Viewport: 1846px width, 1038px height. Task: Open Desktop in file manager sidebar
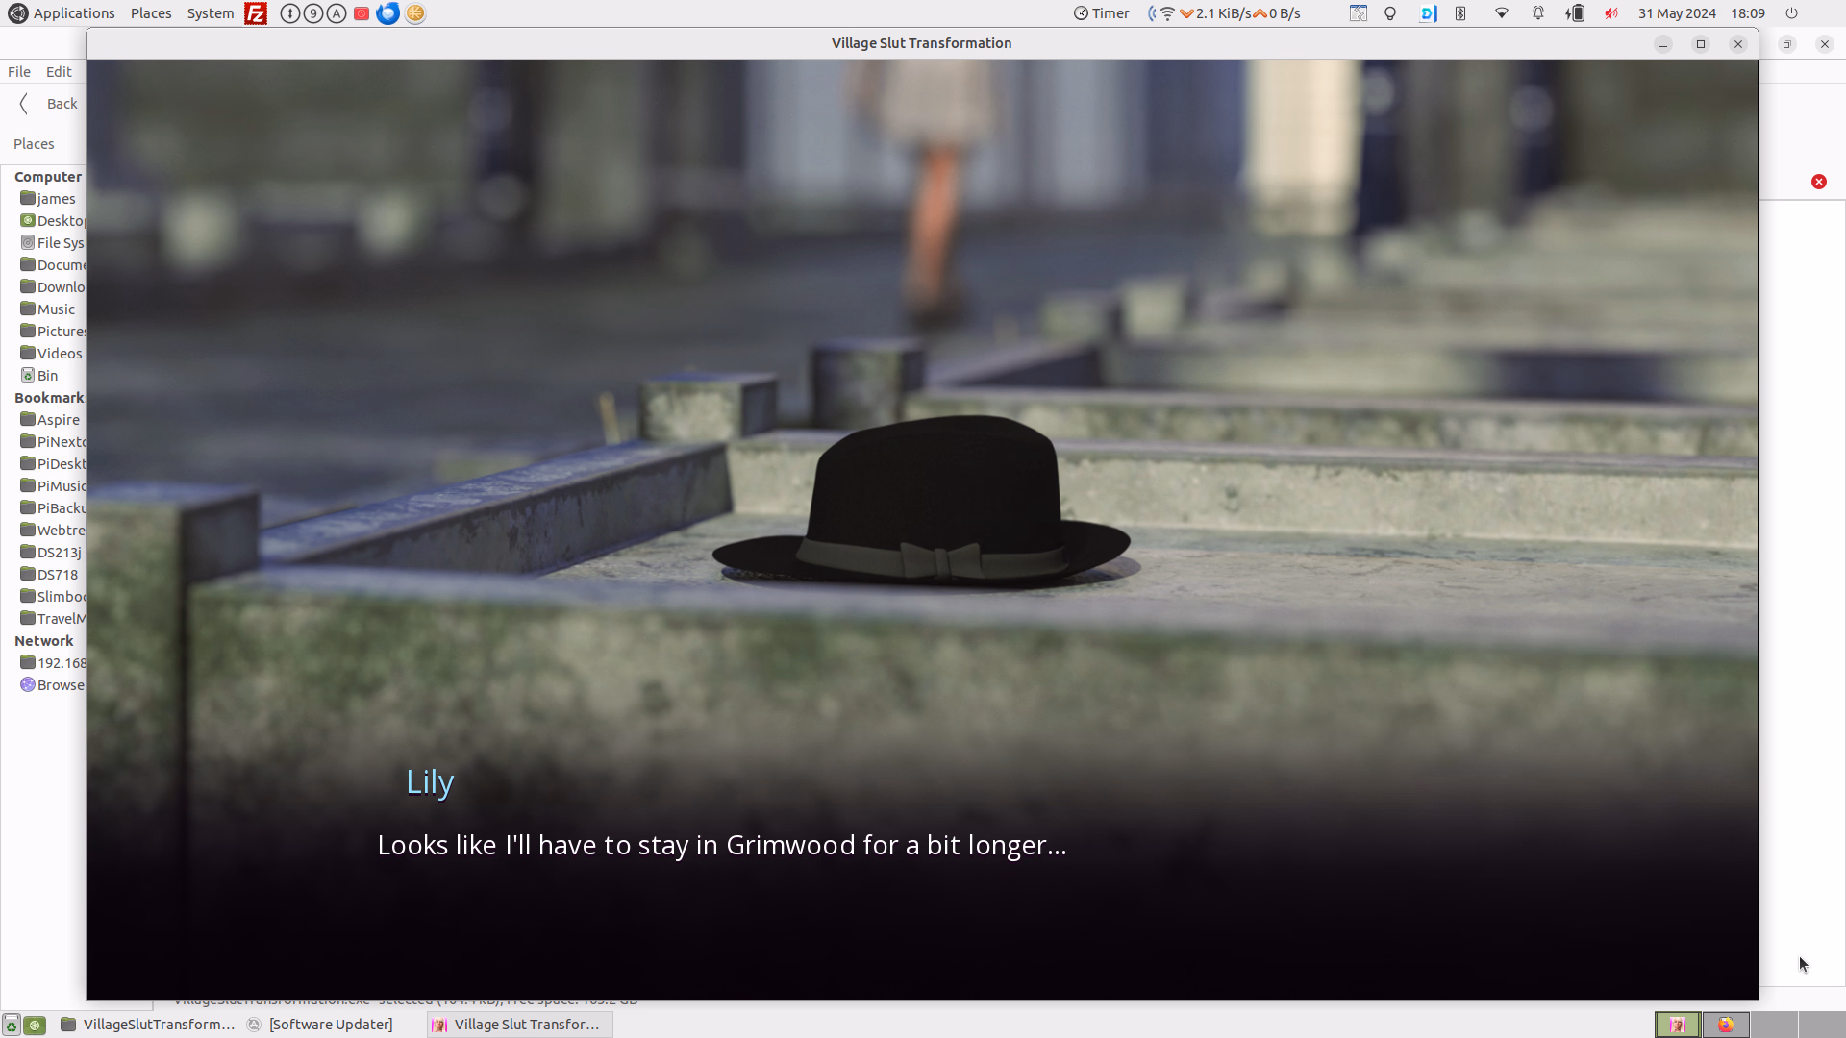[53, 221]
